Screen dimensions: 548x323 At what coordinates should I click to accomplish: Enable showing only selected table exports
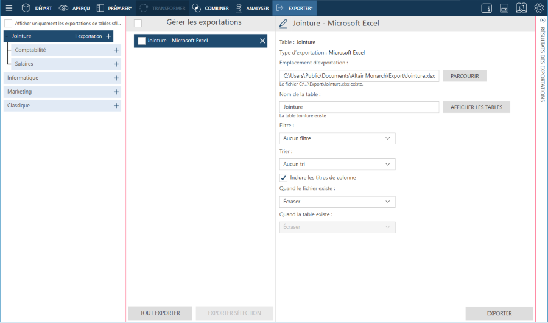[9, 24]
